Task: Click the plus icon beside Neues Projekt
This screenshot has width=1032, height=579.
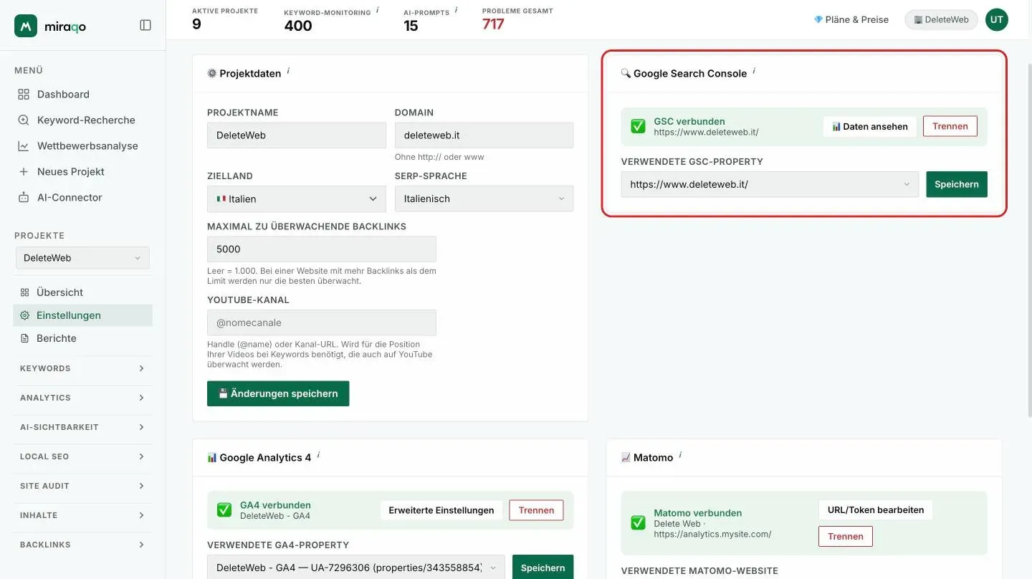Action: click(24, 171)
